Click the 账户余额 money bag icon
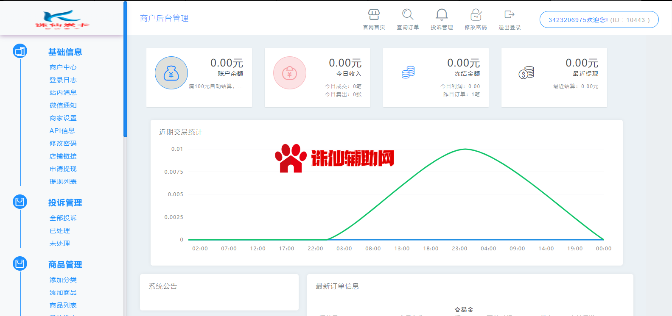The width and height of the screenshot is (672, 316). click(x=171, y=73)
